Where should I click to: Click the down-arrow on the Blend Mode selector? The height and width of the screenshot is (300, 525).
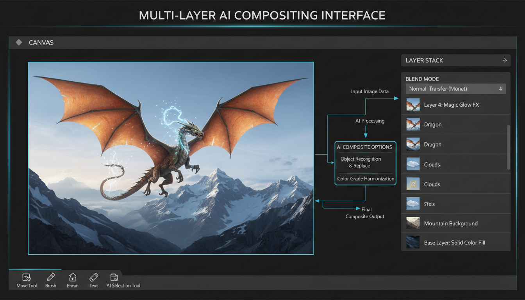[500, 89]
